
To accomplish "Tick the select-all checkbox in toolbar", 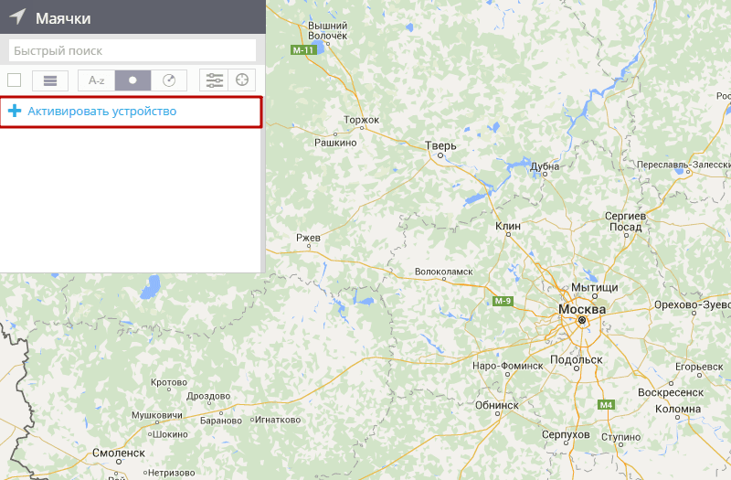I will tap(15, 80).
